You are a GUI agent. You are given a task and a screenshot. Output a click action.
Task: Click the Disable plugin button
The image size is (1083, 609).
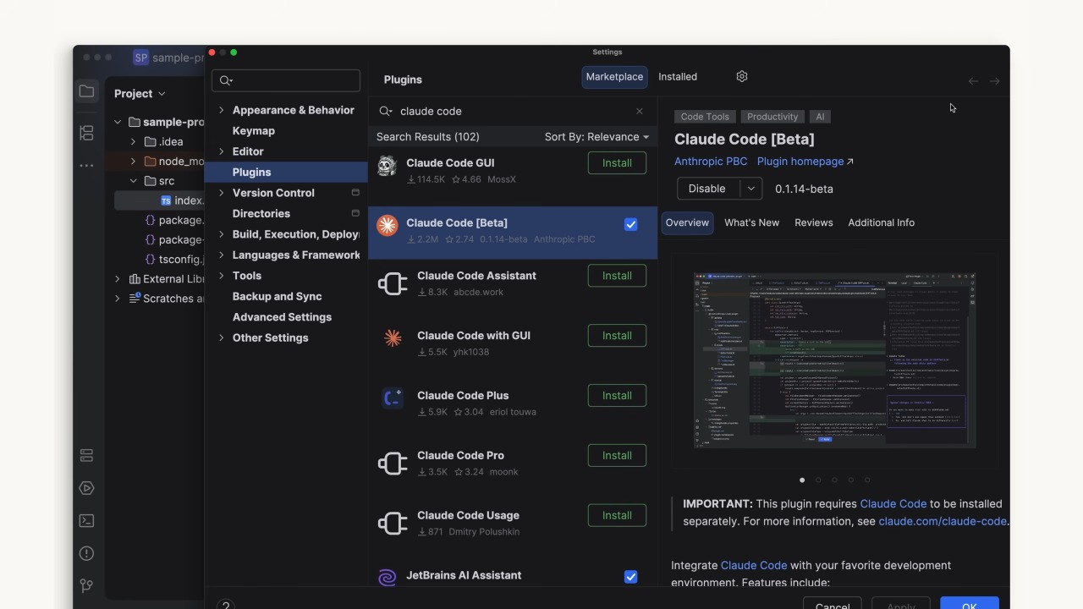pos(708,189)
